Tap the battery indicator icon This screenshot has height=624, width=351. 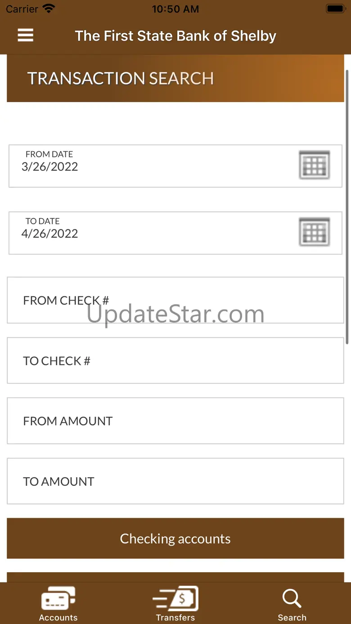[335, 9]
